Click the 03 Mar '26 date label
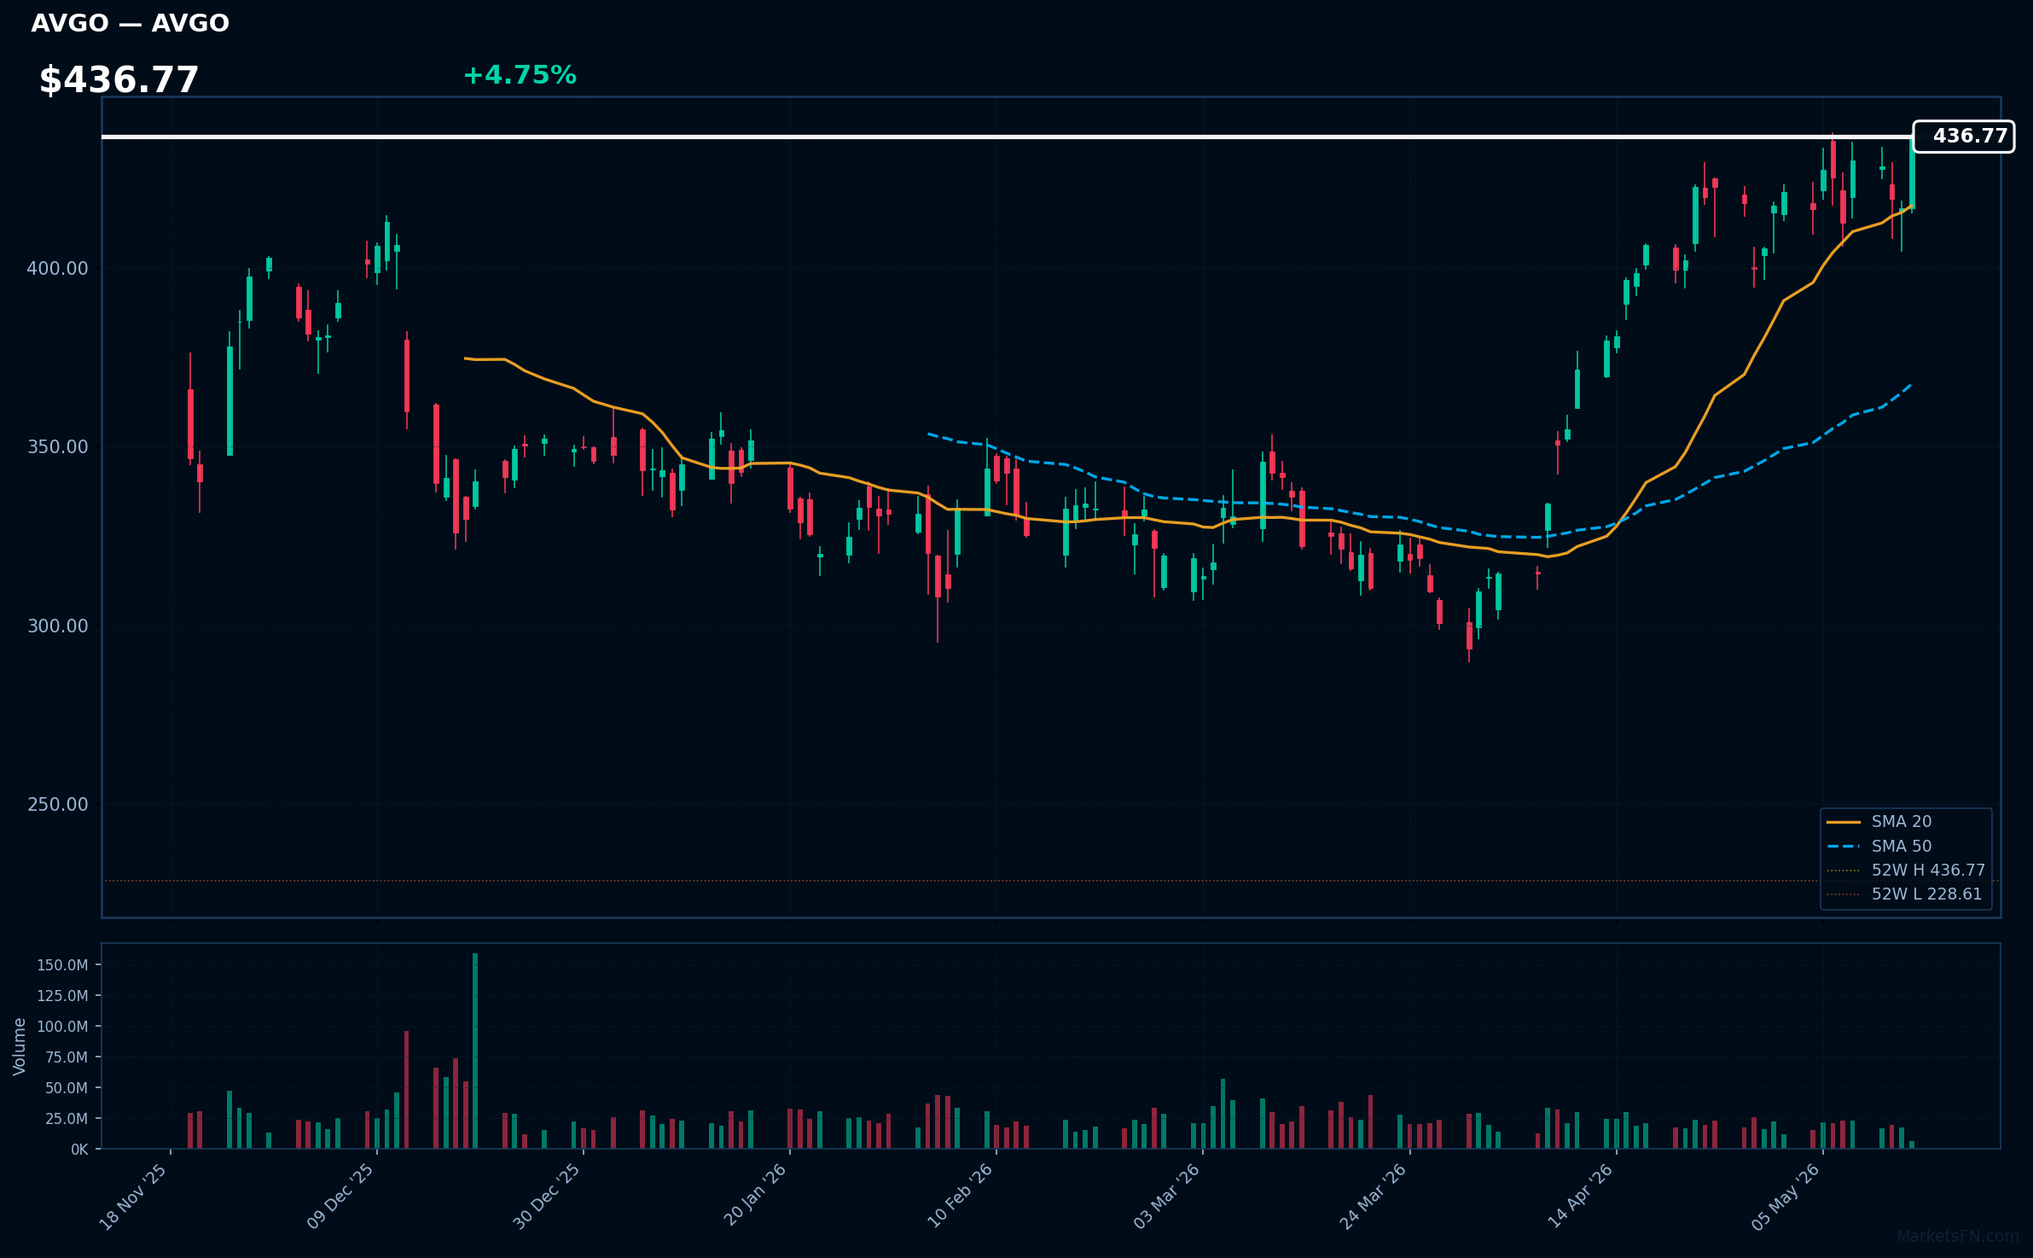Image resolution: width=2033 pixels, height=1258 pixels. (1166, 1197)
